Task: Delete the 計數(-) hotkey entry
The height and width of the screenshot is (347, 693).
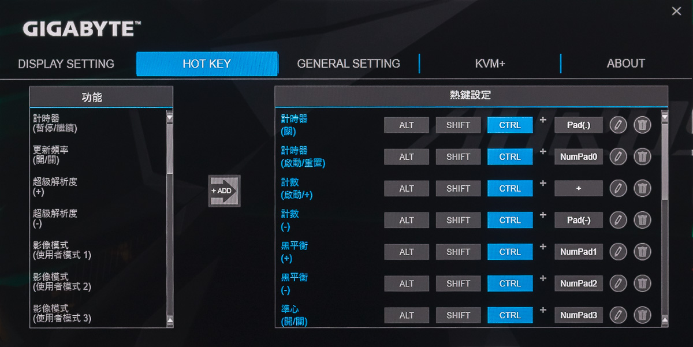Action: 642,220
